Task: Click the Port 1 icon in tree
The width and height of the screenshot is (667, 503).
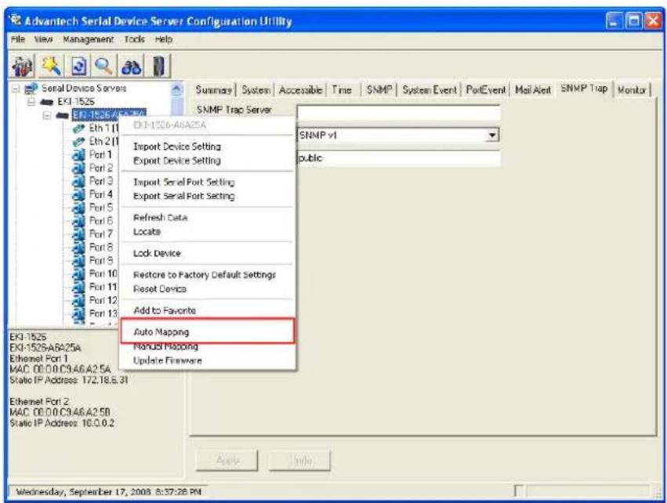Action: (78, 155)
